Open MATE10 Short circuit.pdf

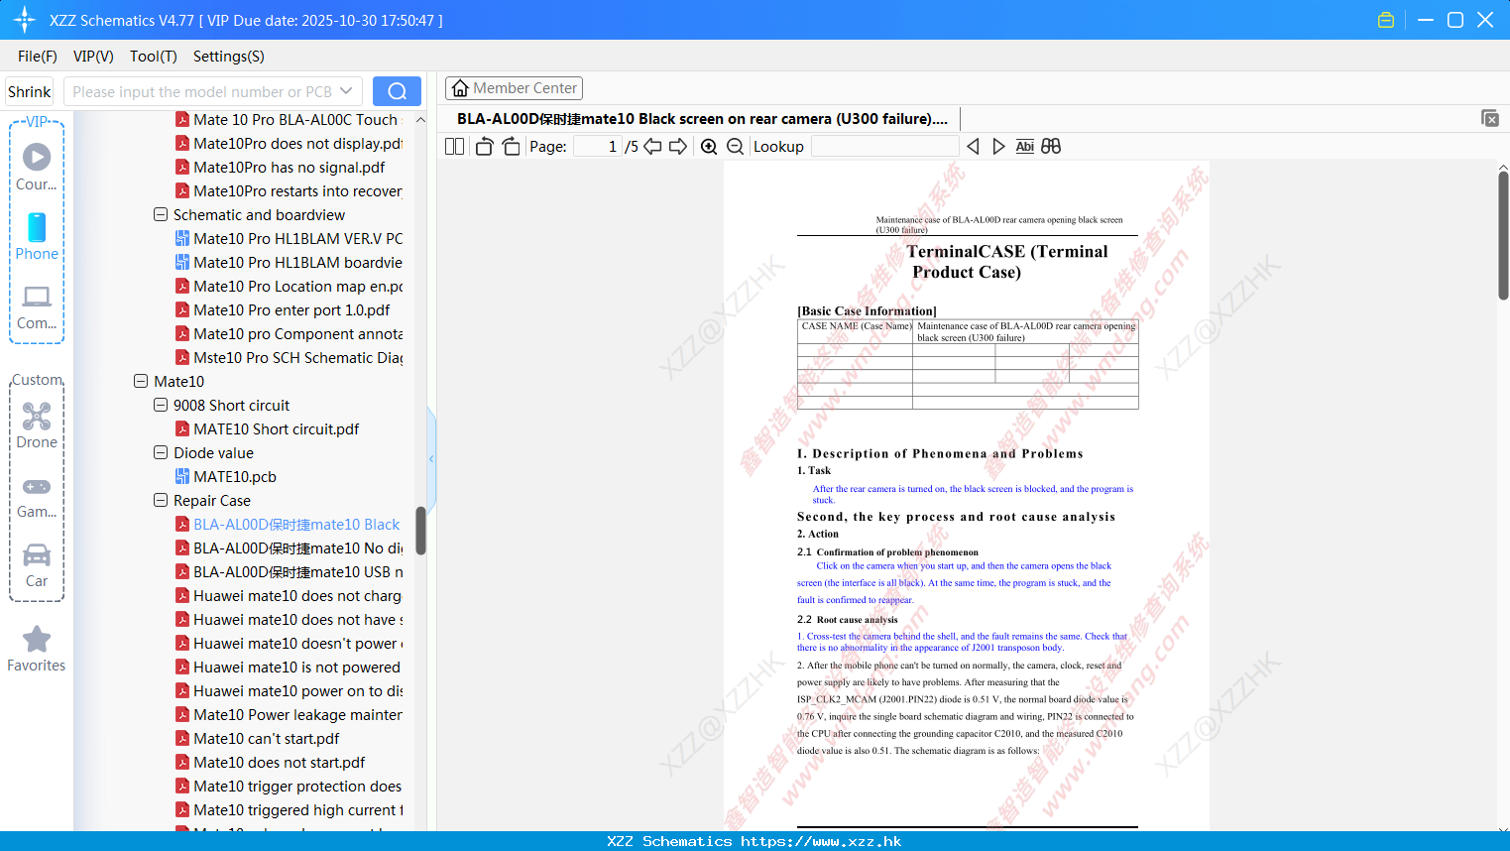pos(276,428)
